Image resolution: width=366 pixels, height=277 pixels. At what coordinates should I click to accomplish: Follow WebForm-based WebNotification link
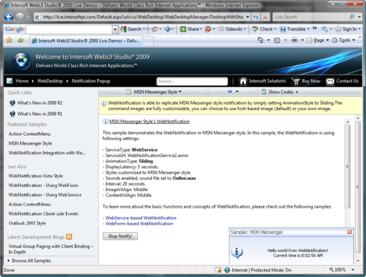pos(139,224)
